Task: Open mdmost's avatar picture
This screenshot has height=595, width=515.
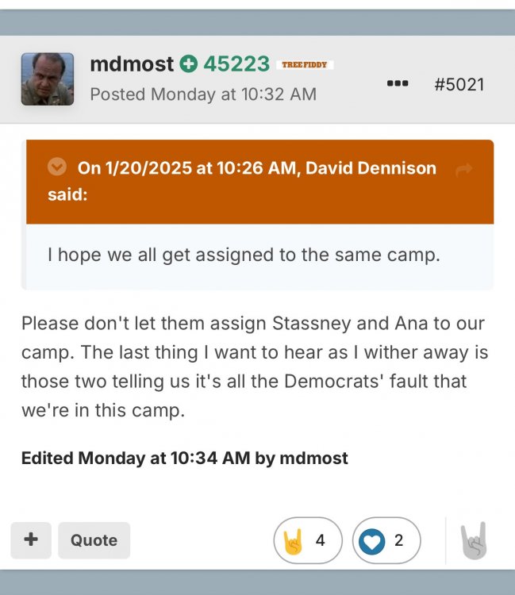Action: [x=48, y=79]
